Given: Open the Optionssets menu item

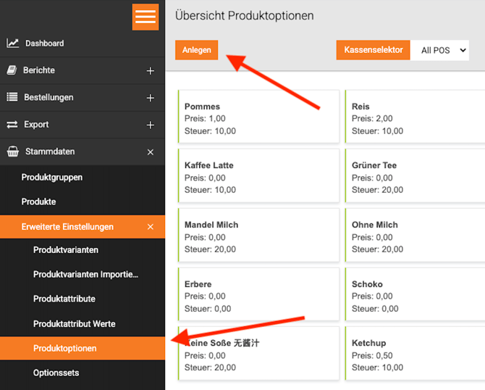Looking at the screenshot, I should tap(56, 373).
